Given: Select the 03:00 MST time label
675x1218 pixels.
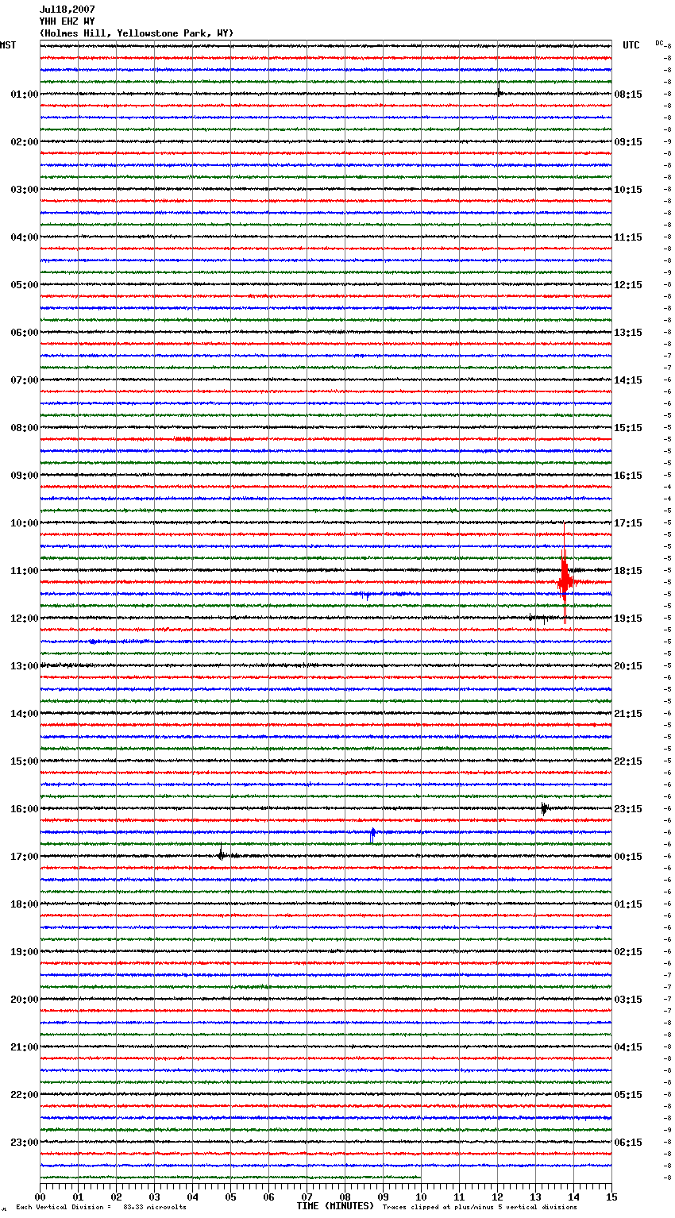Looking at the screenshot, I should tap(24, 190).
